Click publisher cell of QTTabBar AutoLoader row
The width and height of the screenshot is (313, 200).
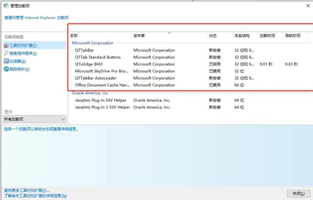tap(154, 78)
